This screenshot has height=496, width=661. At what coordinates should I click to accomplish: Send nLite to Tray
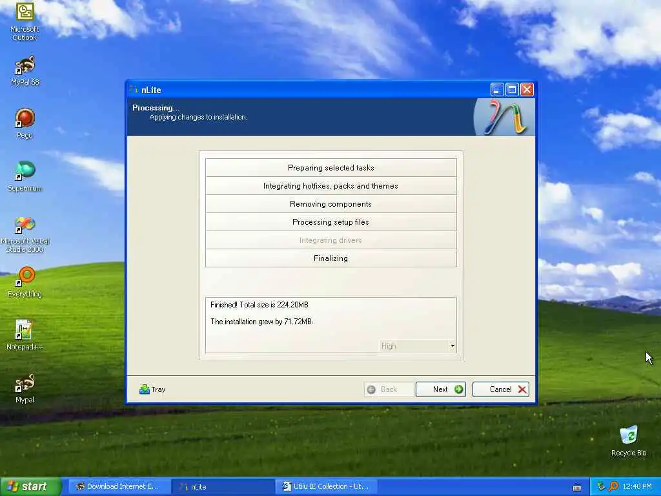click(x=152, y=389)
